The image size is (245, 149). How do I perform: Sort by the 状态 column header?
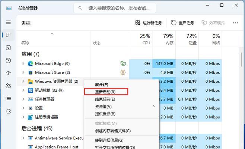click(110, 39)
